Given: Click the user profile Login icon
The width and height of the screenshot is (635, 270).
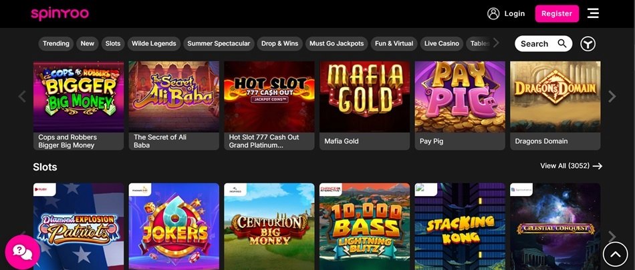Looking at the screenshot, I should (493, 13).
